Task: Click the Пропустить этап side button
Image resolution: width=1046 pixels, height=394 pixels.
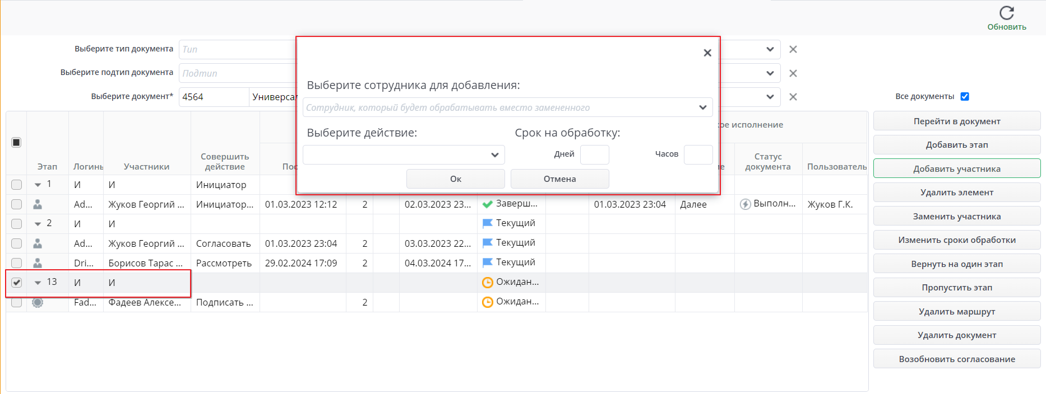Action: (x=956, y=288)
